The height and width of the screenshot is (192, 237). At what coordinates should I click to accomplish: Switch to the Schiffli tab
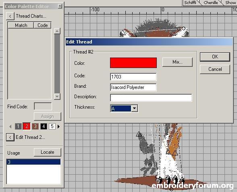190,3
